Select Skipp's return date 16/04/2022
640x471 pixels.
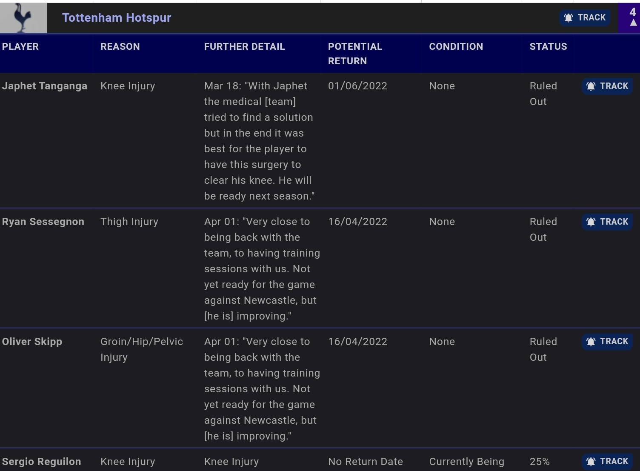pos(357,342)
